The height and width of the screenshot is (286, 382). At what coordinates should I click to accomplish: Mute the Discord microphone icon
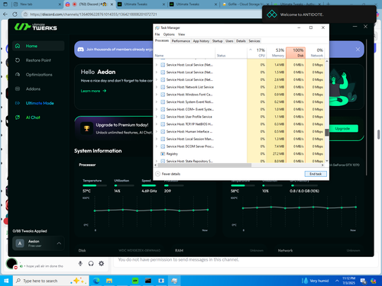point(80,263)
